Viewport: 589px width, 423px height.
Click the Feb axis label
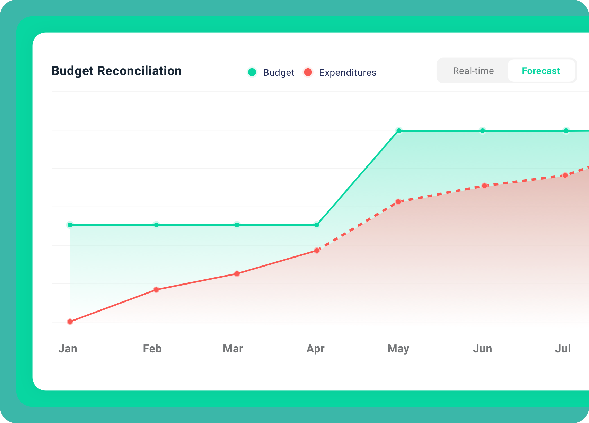click(x=152, y=349)
